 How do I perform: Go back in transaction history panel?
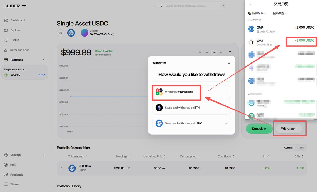250,4
